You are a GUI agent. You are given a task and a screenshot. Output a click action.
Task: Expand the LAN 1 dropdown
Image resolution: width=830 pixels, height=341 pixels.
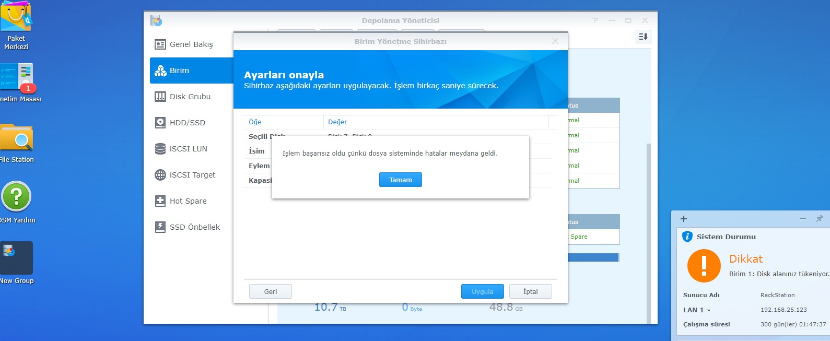coord(708,310)
